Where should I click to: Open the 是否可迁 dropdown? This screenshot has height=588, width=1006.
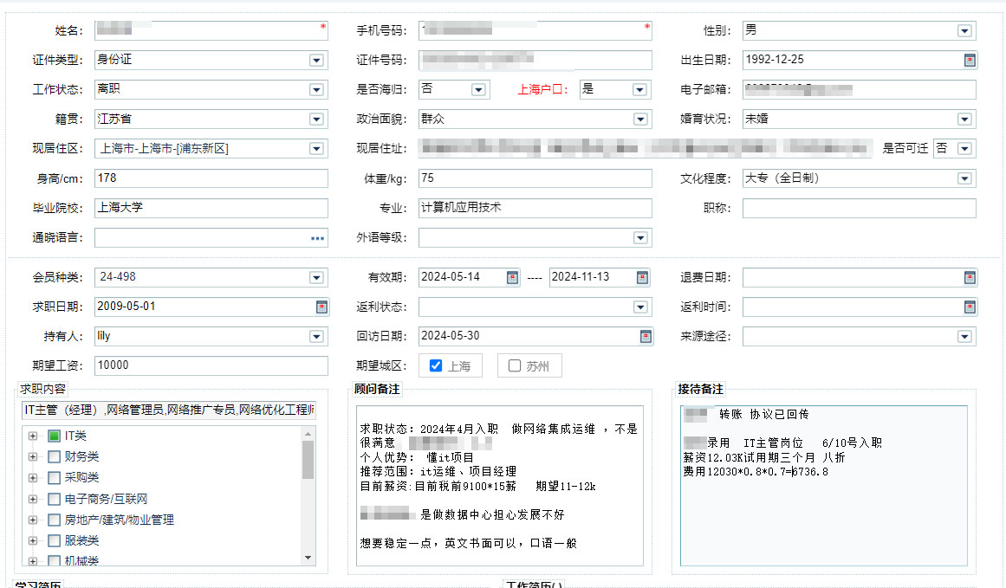(964, 149)
